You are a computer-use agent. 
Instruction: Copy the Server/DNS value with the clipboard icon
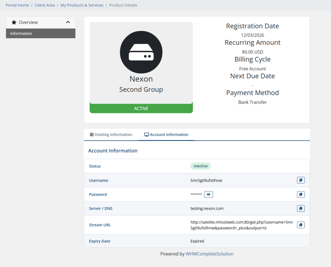point(301,208)
